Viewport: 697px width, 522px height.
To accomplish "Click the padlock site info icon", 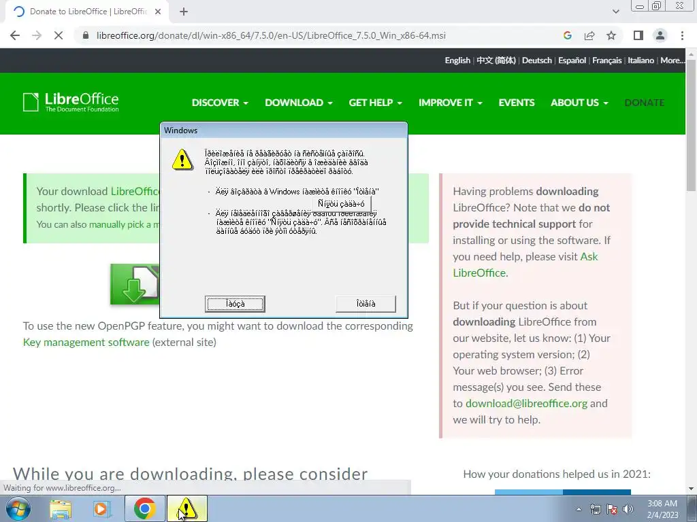I will tap(86, 35).
